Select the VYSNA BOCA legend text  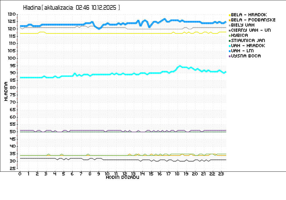pos(246,56)
